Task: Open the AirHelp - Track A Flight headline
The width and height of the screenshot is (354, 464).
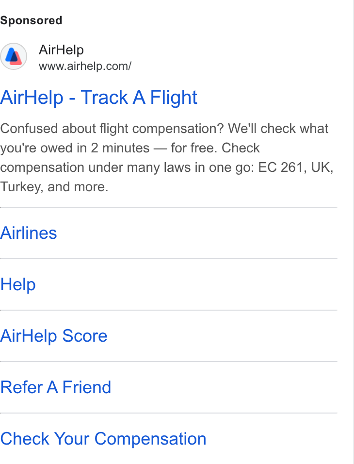Action: [x=98, y=98]
